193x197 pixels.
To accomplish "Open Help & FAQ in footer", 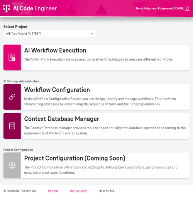I will [x=106, y=191].
